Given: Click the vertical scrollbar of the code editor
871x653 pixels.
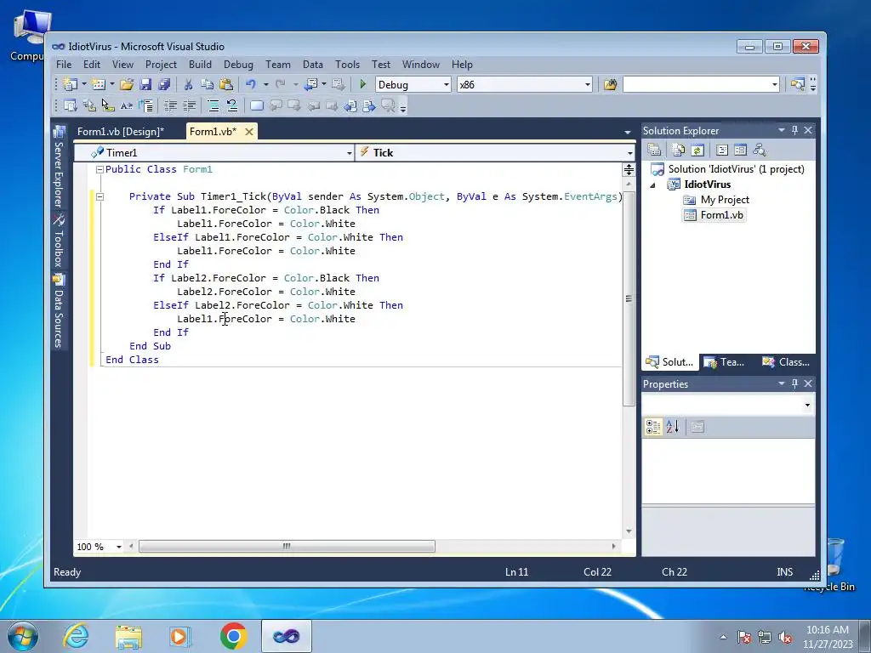Looking at the screenshot, I should [629, 298].
